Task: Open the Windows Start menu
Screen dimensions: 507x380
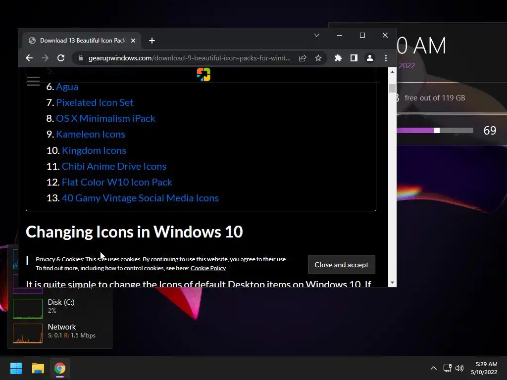Action: tap(16, 368)
